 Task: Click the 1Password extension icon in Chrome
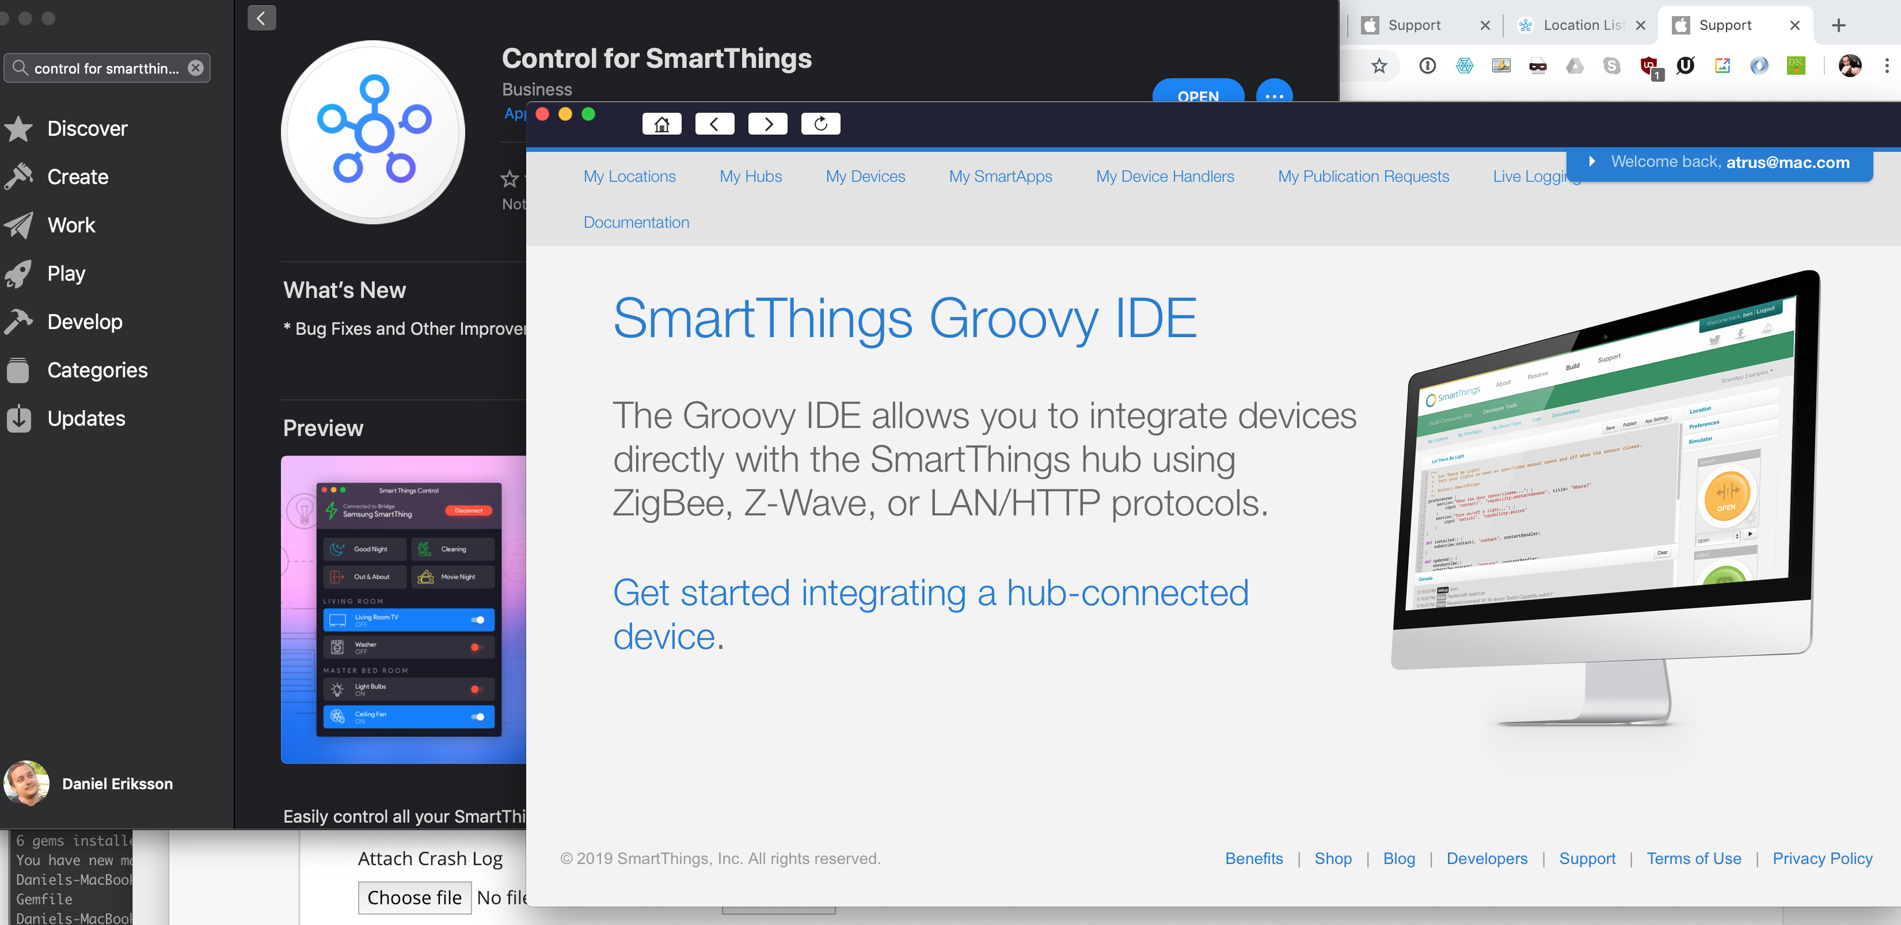1427,66
